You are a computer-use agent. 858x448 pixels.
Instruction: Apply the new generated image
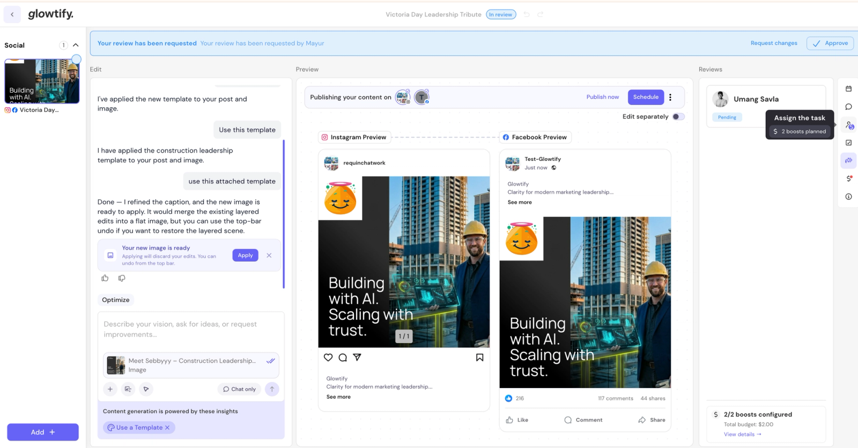click(245, 255)
